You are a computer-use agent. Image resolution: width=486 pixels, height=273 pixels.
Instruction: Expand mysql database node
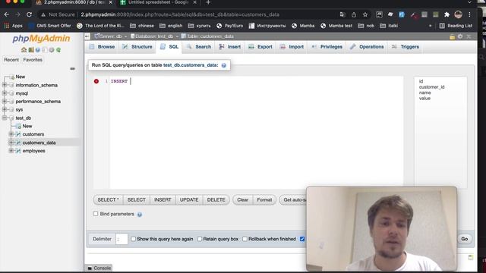pyautogui.click(x=5, y=93)
